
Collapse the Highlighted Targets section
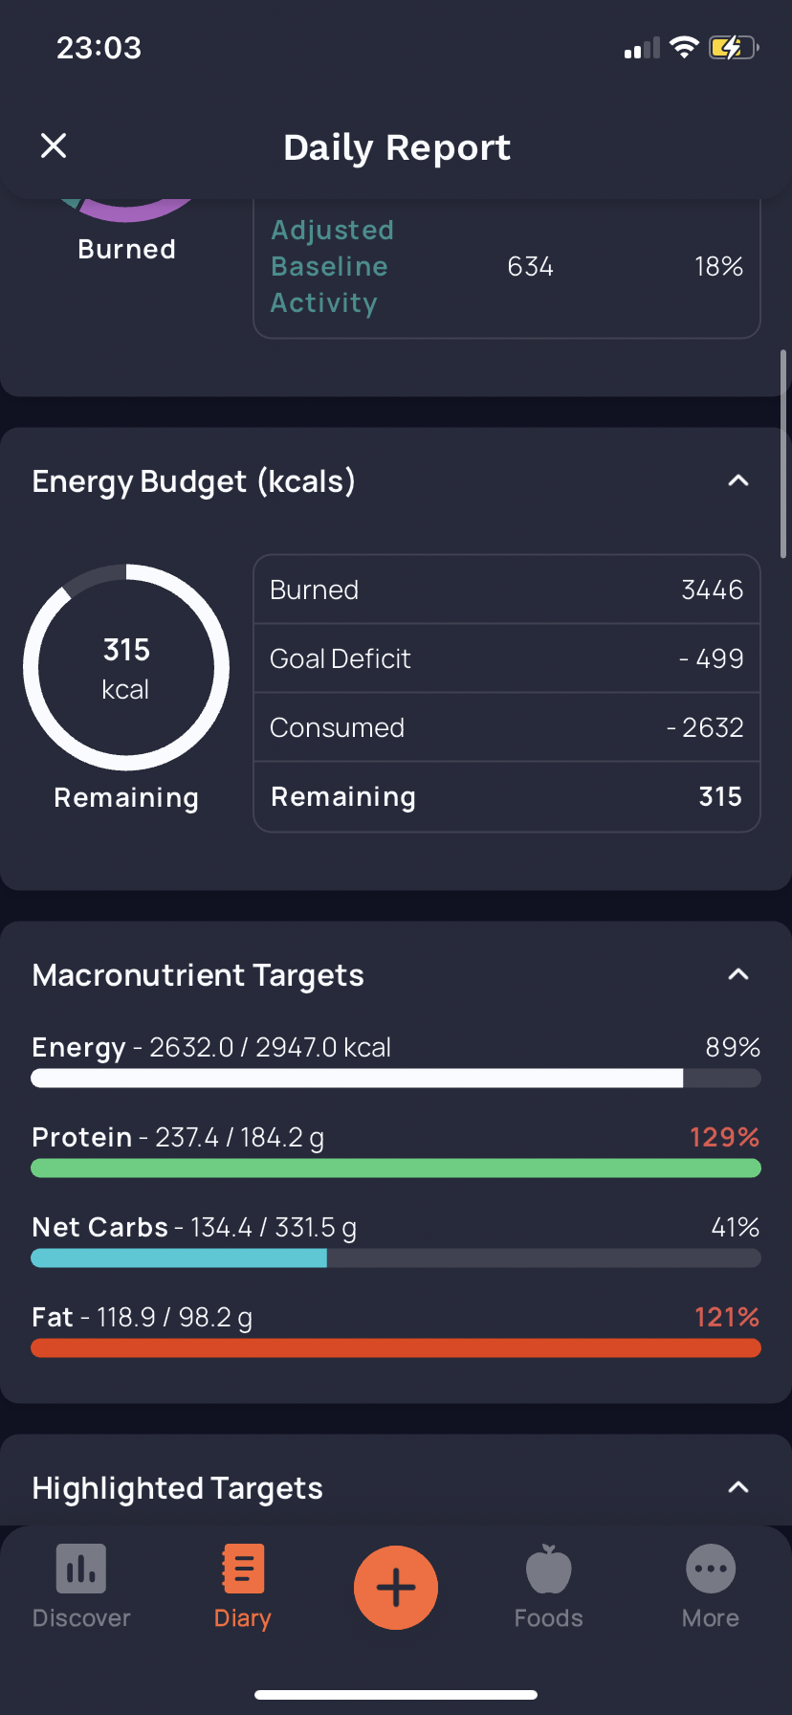tap(738, 1487)
